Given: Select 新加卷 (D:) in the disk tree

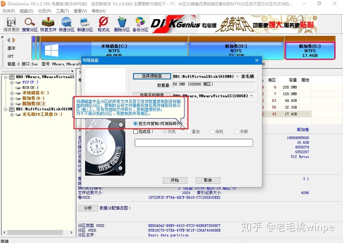Looking at the screenshot, I should (x=33, y=98).
